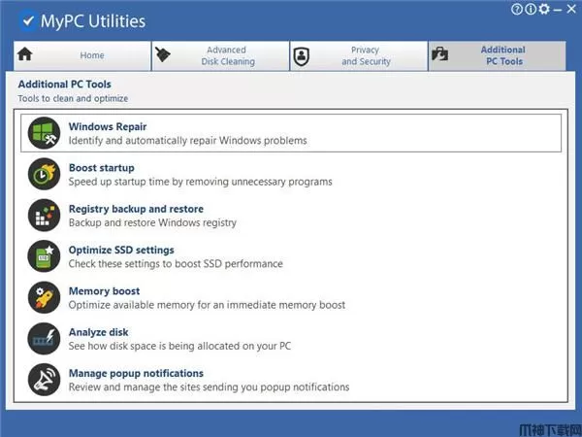Click the Optimize SSD settings icon
582x437 pixels.
click(x=44, y=256)
